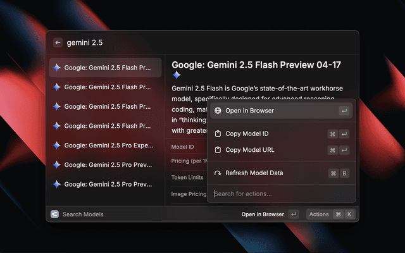Screen dimensions: 405x253
Task: Focus the Search for actions field
Action: tap(278, 194)
